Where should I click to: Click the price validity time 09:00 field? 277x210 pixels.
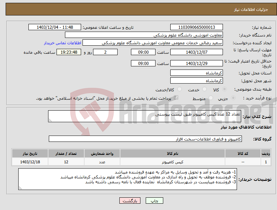[x=143, y=63]
